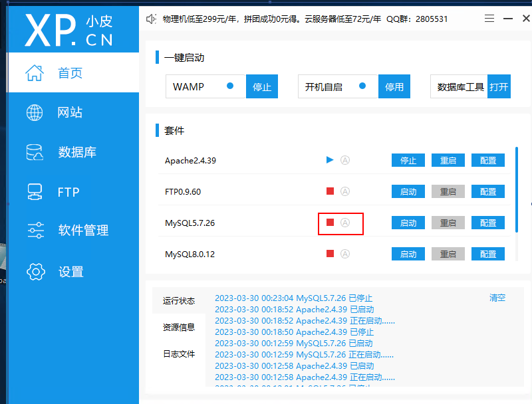532x404 pixels.
Task: Toggle the 开机自启 blue status dot
Action: click(362, 86)
